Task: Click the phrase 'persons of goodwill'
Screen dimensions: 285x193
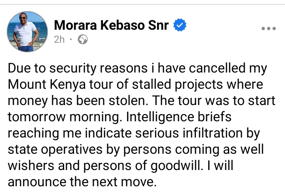Action: (143, 166)
